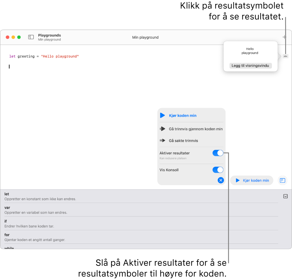Click the play icon for step-through option

pos(162,129)
